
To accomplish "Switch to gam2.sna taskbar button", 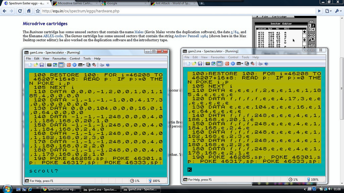I will point(141,189).
